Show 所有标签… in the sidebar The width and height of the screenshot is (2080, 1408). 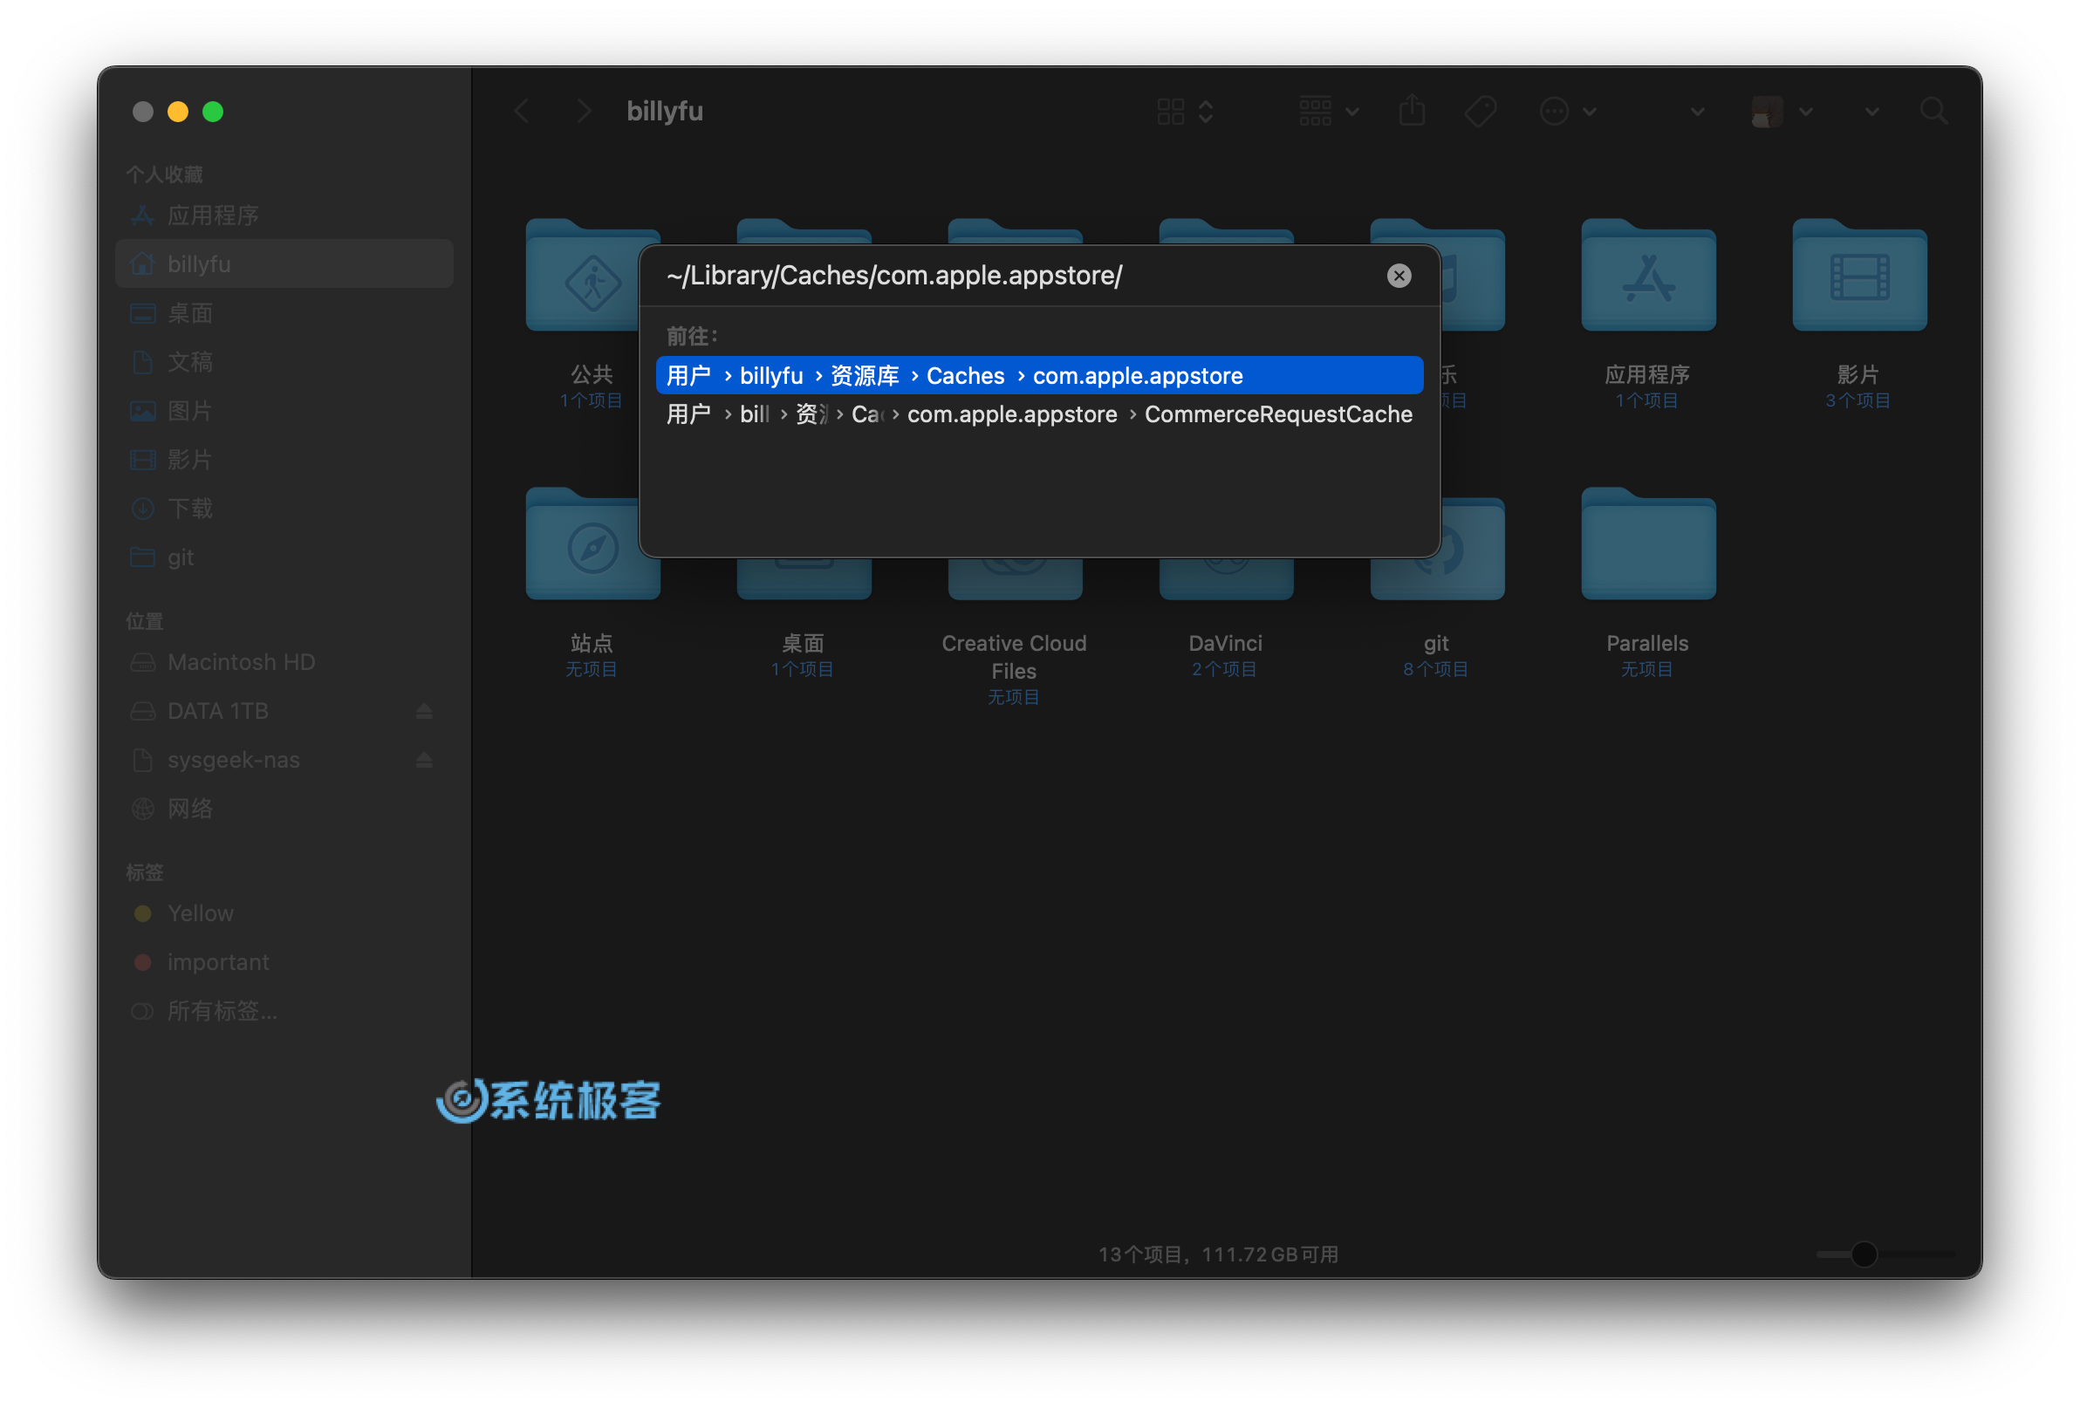click(284, 1010)
